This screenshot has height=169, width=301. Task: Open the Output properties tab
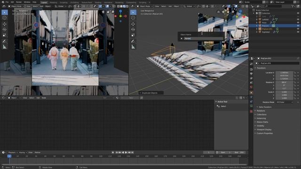pyautogui.click(x=251, y=74)
